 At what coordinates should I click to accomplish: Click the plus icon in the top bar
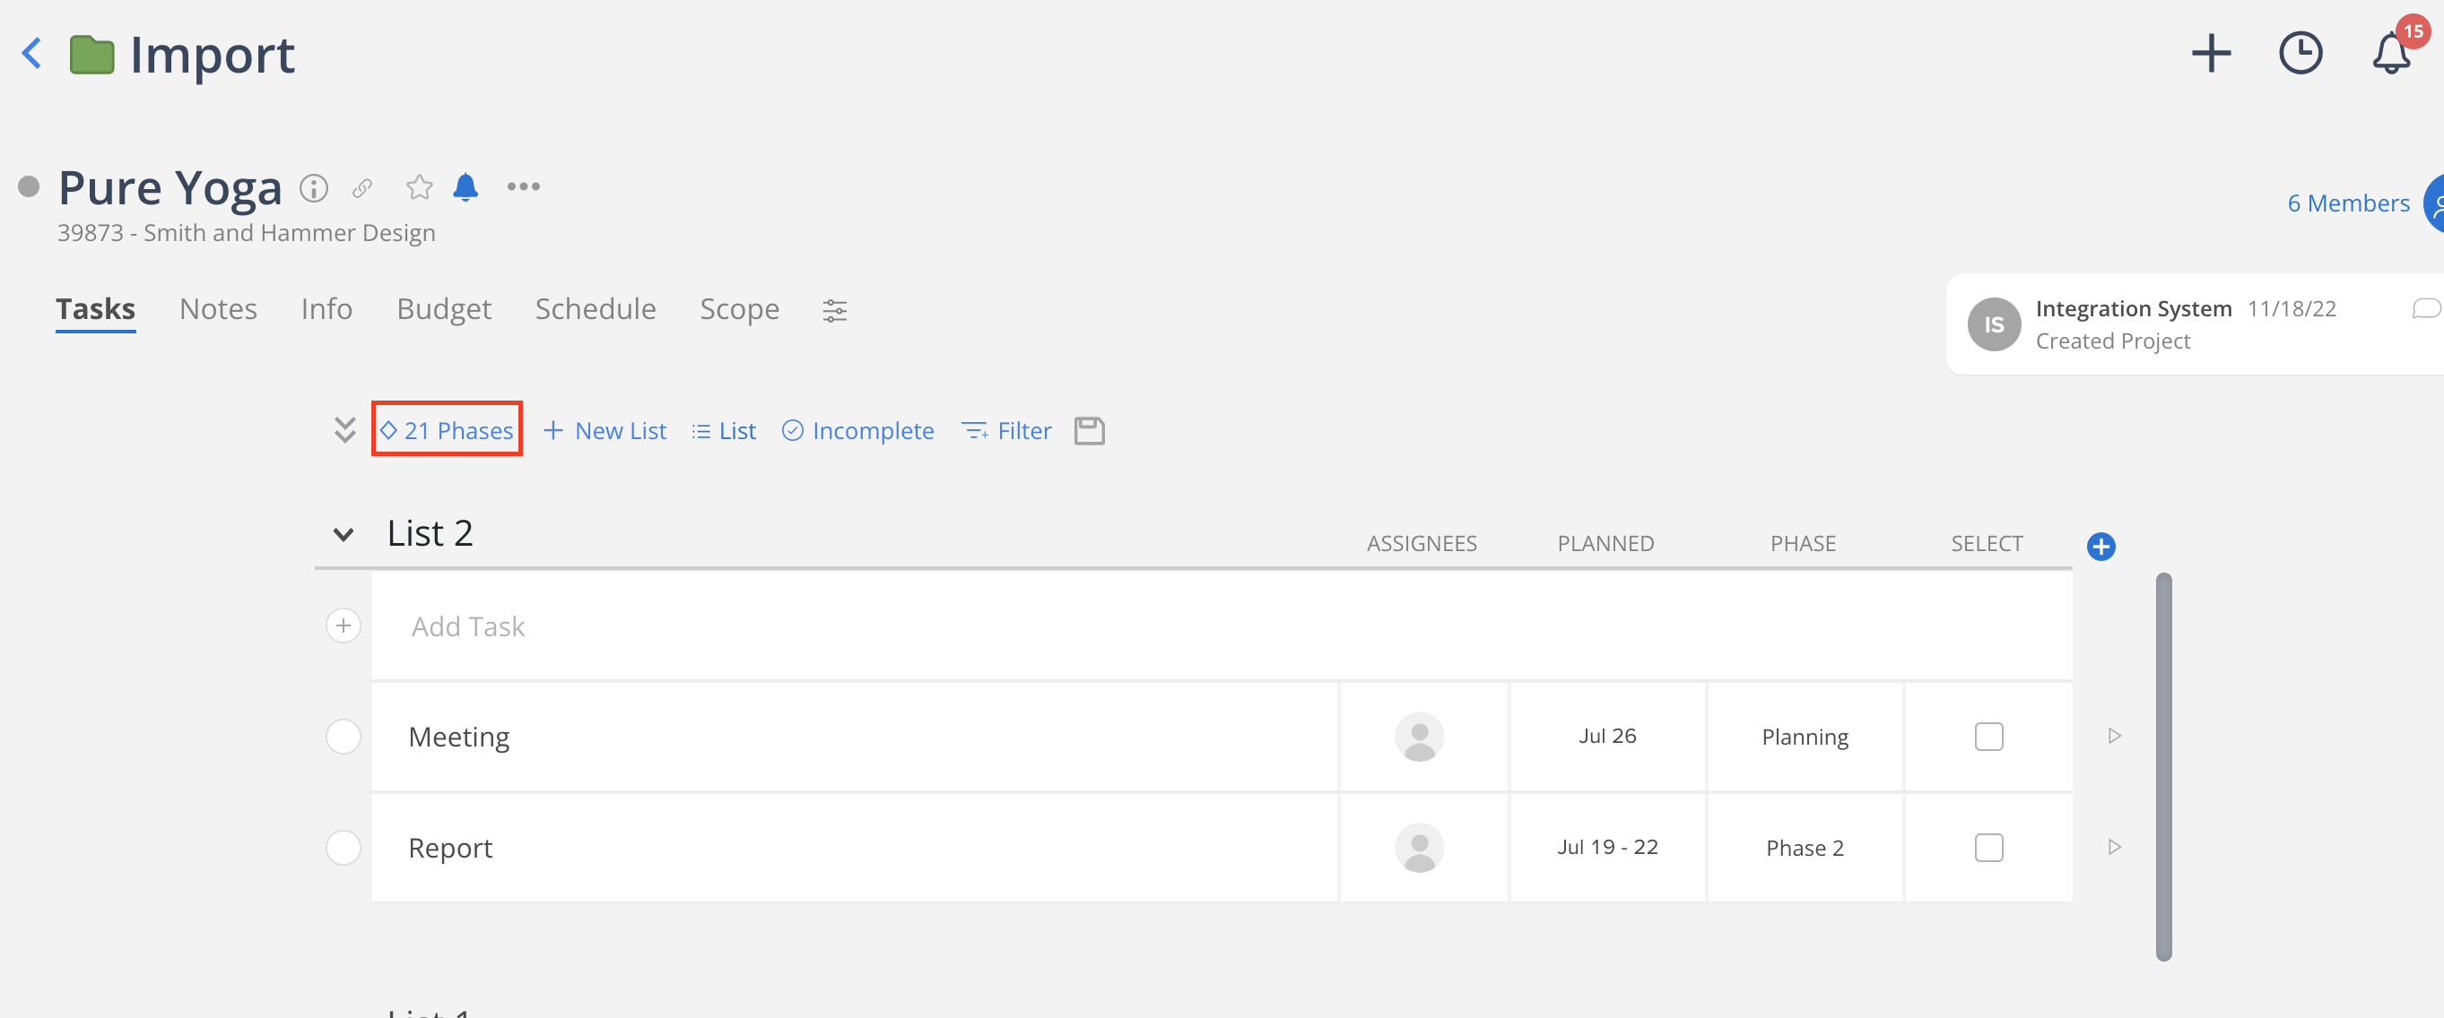coord(2212,54)
